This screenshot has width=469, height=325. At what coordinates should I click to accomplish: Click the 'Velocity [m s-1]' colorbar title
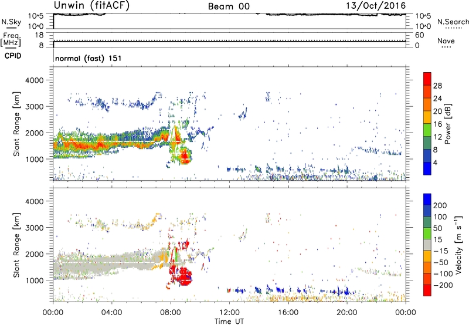pyautogui.click(x=458, y=245)
